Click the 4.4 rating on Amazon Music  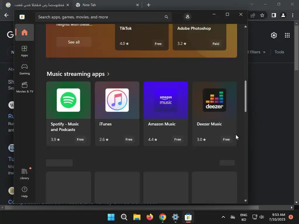pos(152,139)
